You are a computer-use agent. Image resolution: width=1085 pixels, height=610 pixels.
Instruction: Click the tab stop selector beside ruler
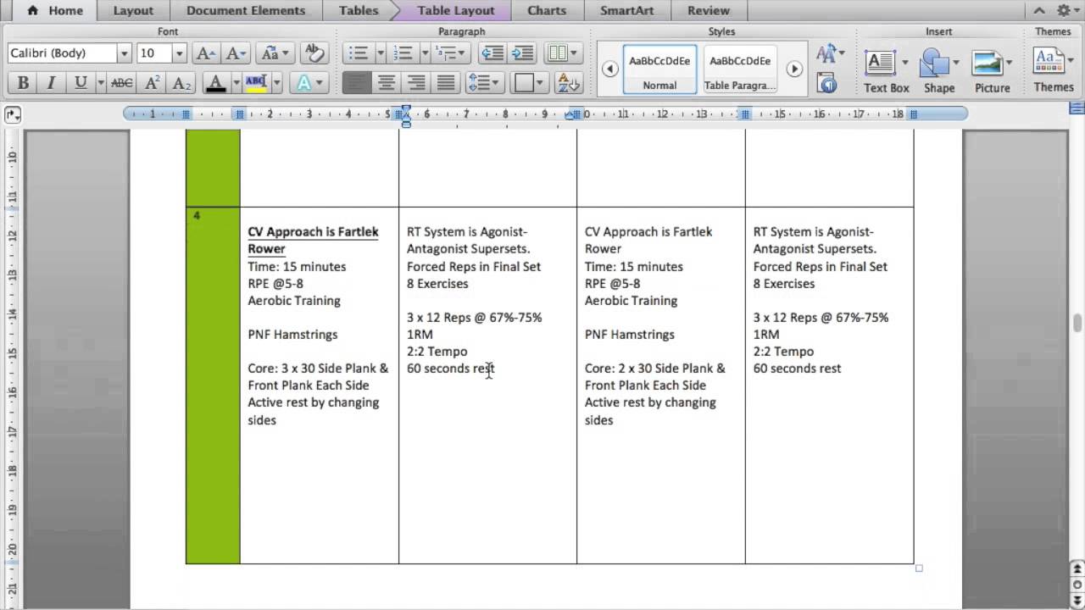12,114
